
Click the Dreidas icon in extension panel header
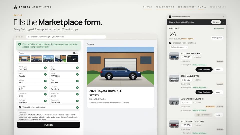[170, 17]
